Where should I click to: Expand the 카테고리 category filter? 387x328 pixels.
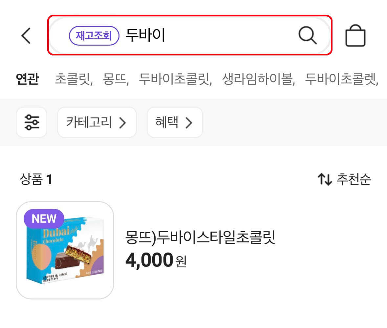pyautogui.click(x=97, y=122)
